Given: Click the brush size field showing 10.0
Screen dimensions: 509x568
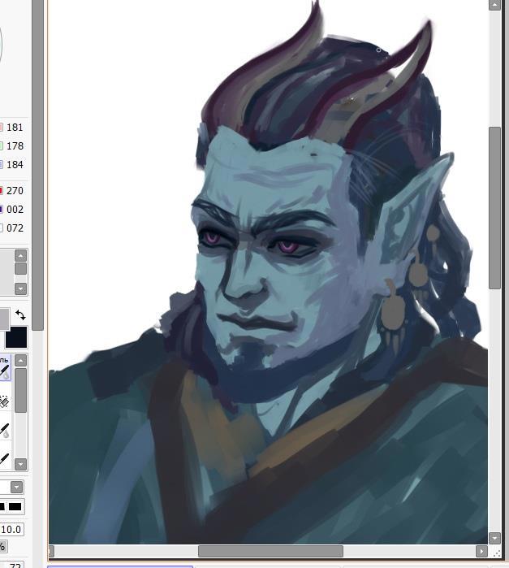Looking at the screenshot, I should [x=11, y=529].
